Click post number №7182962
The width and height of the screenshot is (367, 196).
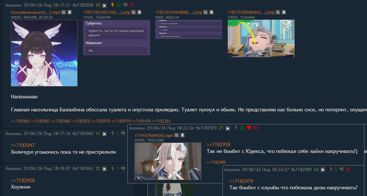coord(83,169)
